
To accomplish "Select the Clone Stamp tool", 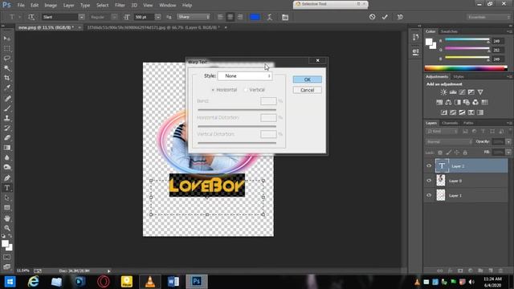I will [7, 118].
